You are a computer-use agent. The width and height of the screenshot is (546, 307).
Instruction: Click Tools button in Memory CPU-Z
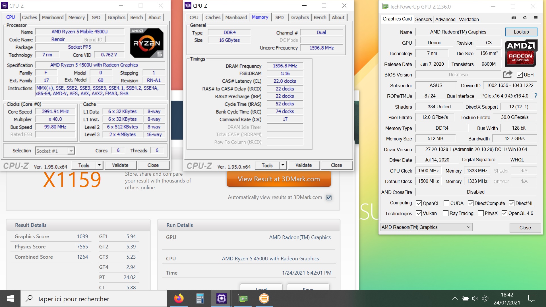pyautogui.click(x=267, y=165)
